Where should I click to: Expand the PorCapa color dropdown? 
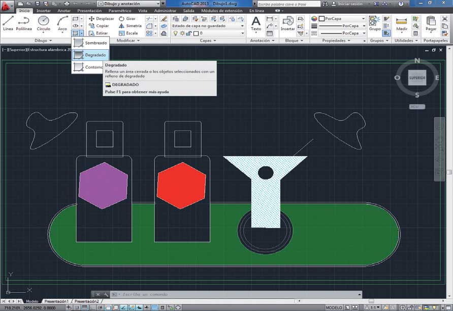click(x=364, y=19)
